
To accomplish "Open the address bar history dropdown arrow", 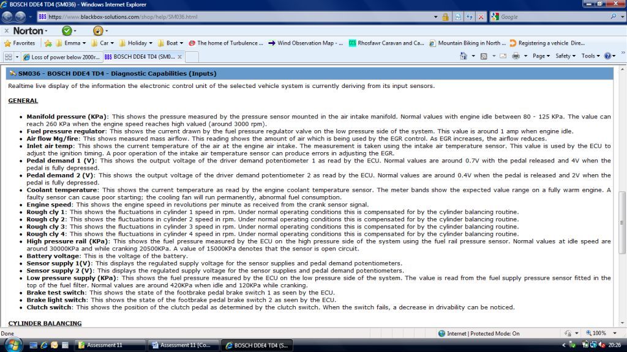I will pyautogui.click(x=435, y=16).
